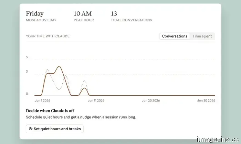Click the Friday most active day stat
241x144 pixels.
pos(35,14)
